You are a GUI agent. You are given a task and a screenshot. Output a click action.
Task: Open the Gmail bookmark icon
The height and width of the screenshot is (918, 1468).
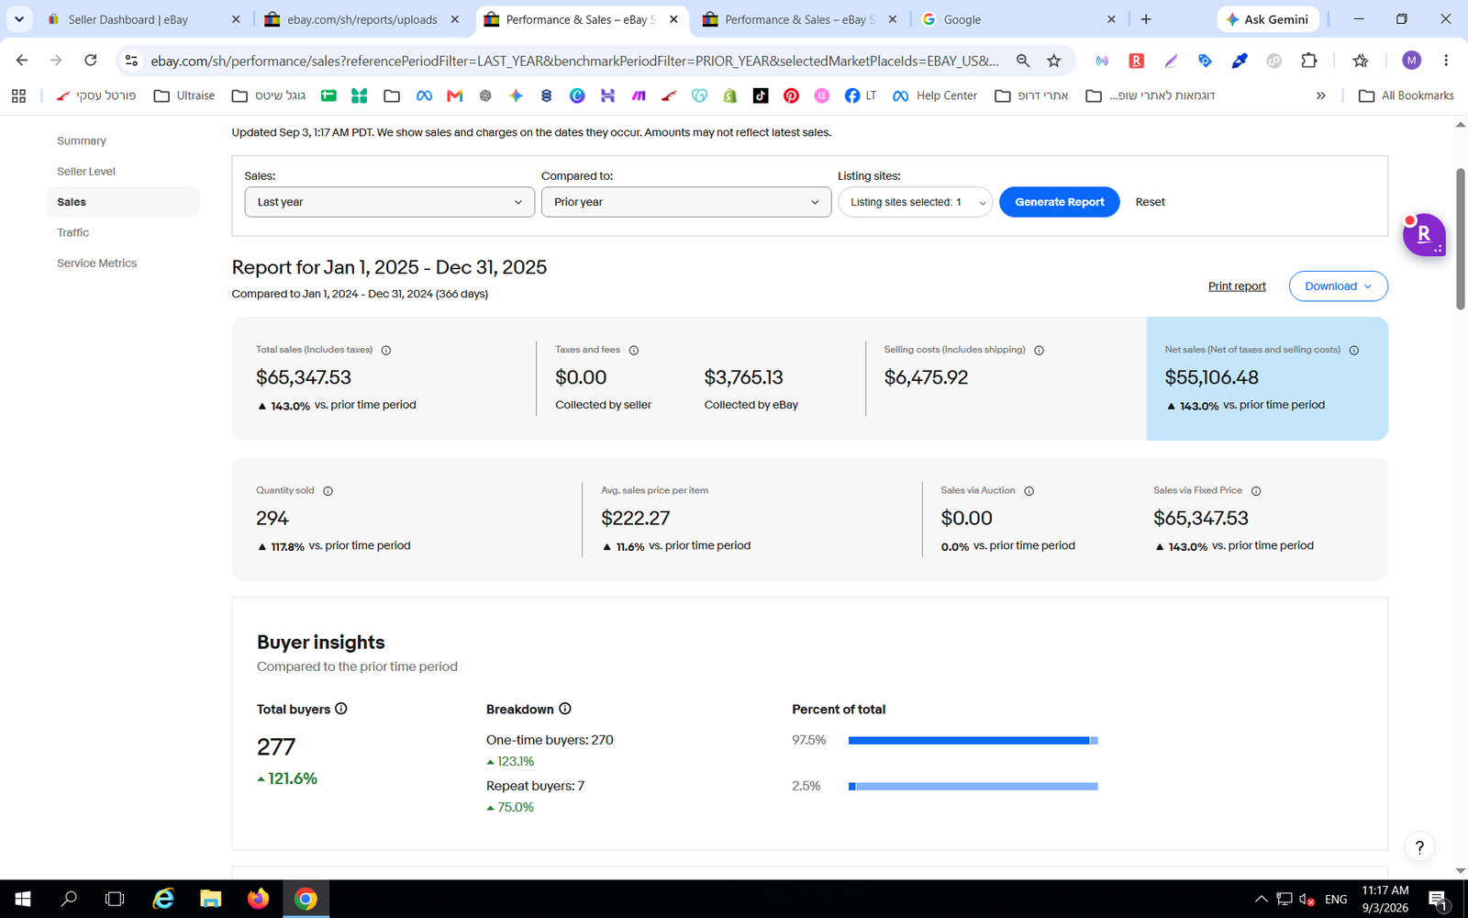[x=455, y=95]
